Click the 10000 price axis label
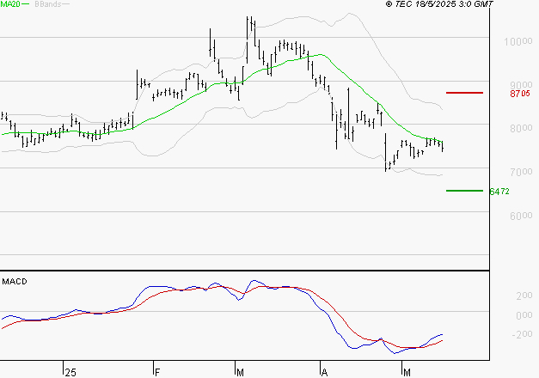This screenshot has height=378, width=539. click(518, 41)
